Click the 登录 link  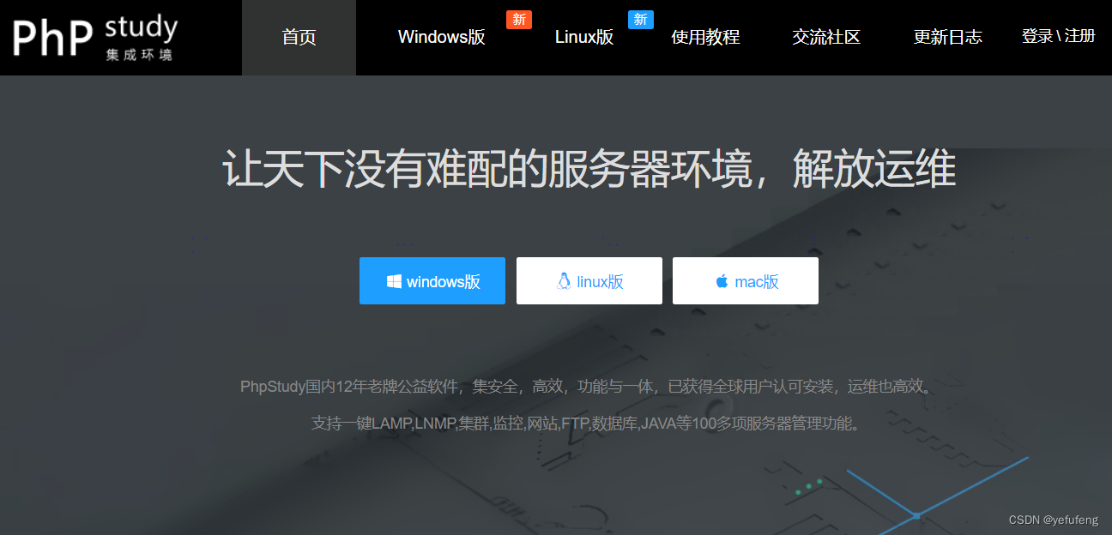click(1036, 36)
